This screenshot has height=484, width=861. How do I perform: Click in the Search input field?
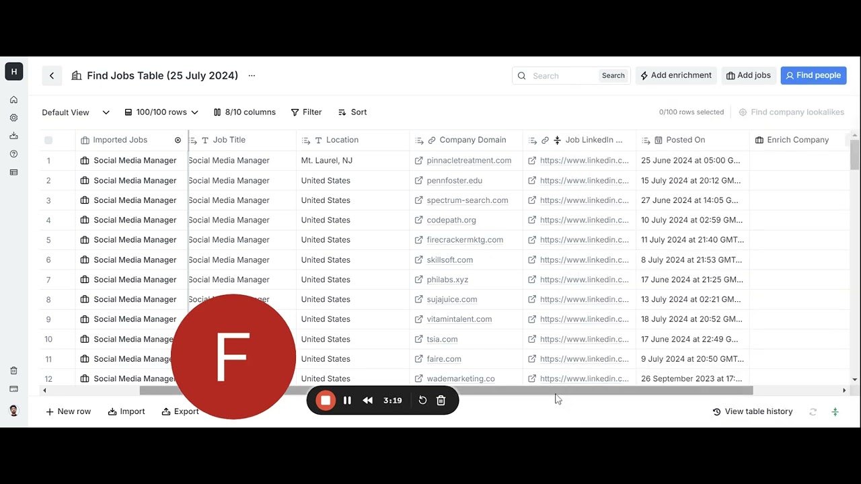(x=563, y=76)
